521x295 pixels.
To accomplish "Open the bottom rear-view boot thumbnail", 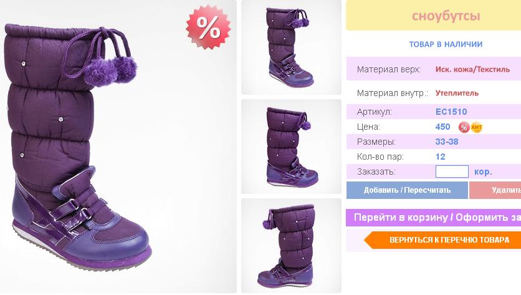I will [x=291, y=246].
